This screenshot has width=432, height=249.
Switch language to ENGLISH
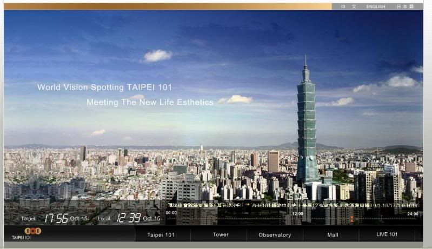pos(376,6)
